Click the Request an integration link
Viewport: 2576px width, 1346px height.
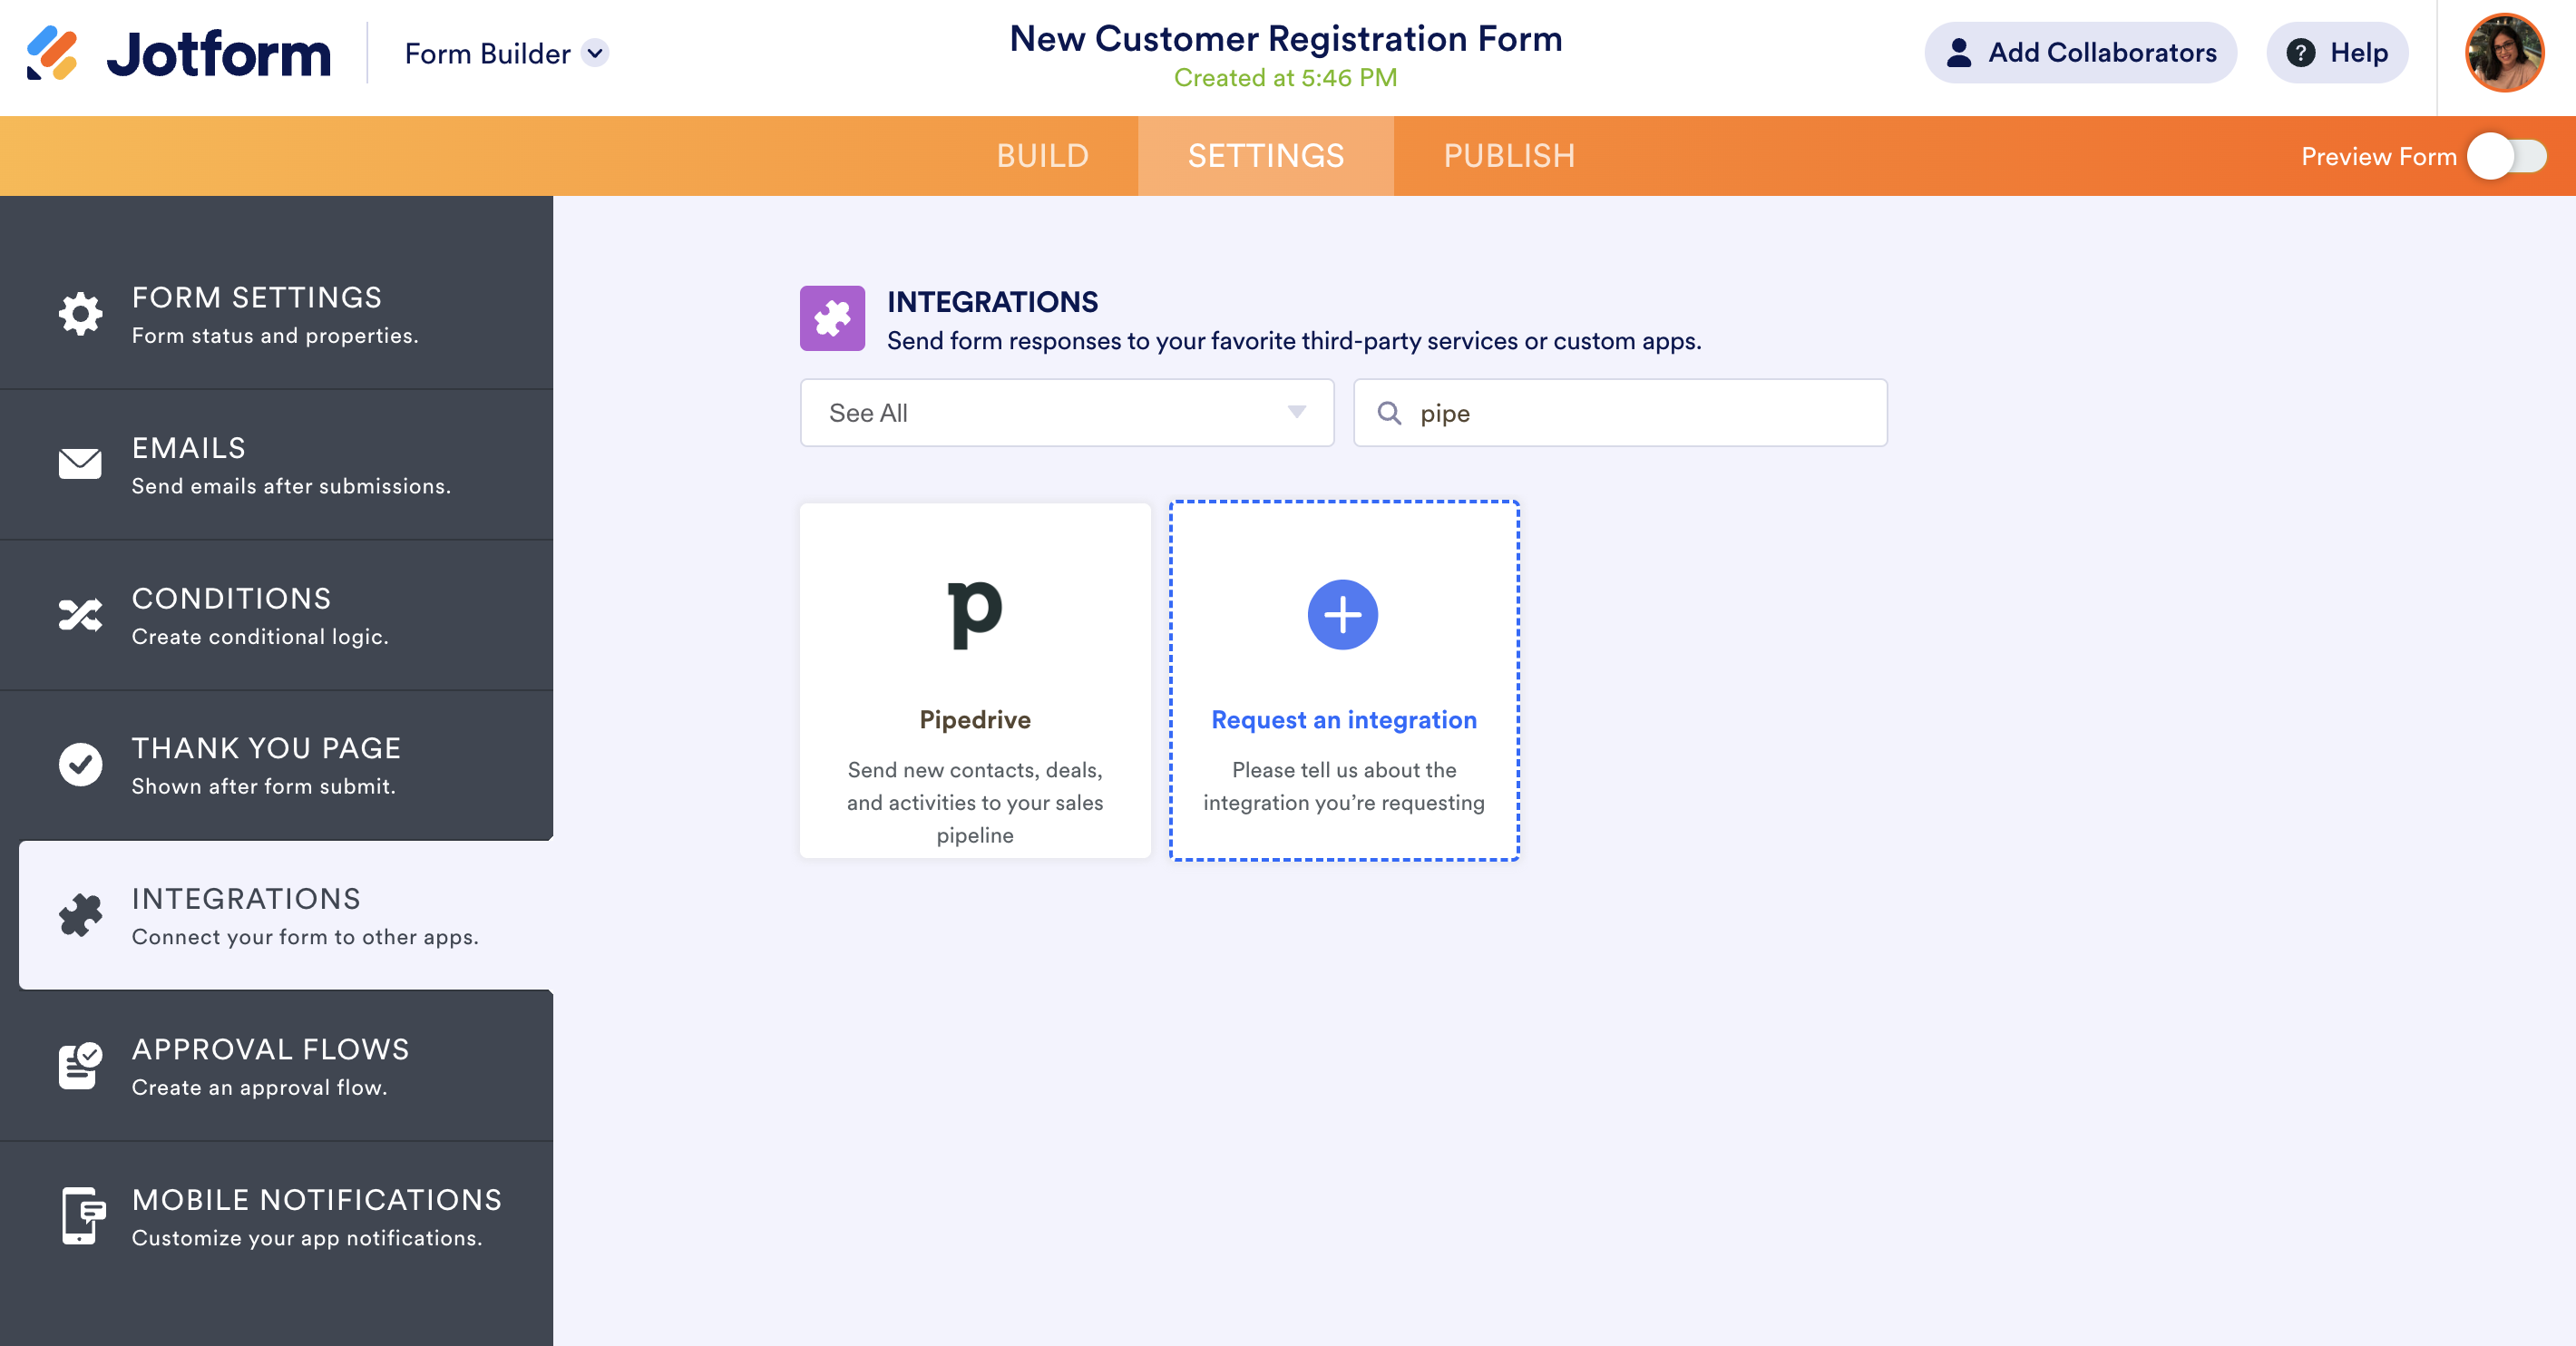(x=1343, y=720)
